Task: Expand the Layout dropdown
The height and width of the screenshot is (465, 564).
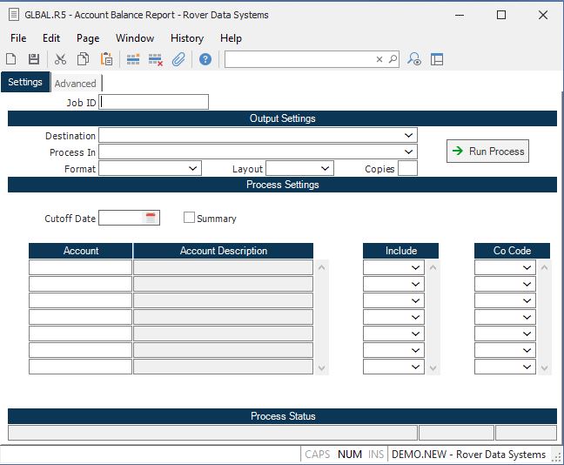Action: click(x=325, y=169)
